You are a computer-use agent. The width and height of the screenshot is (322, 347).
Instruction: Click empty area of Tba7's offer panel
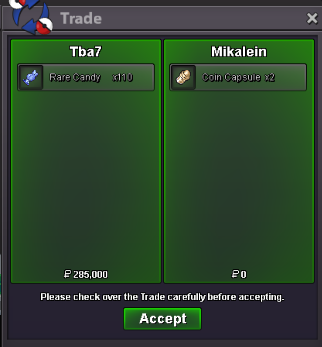tap(86, 177)
